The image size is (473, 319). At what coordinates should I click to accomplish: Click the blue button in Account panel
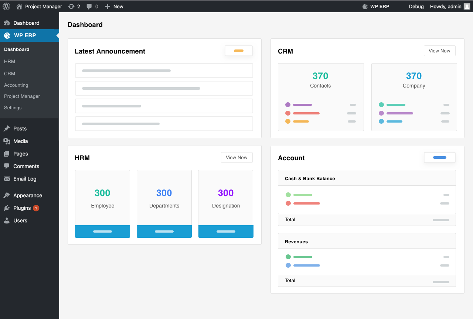[439, 158]
